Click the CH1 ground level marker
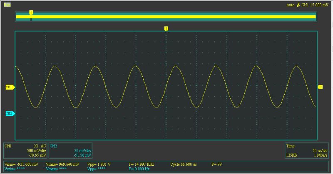 pyautogui.click(x=10, y=87)
